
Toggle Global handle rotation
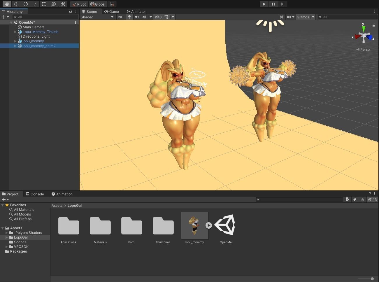pos(98,4)
